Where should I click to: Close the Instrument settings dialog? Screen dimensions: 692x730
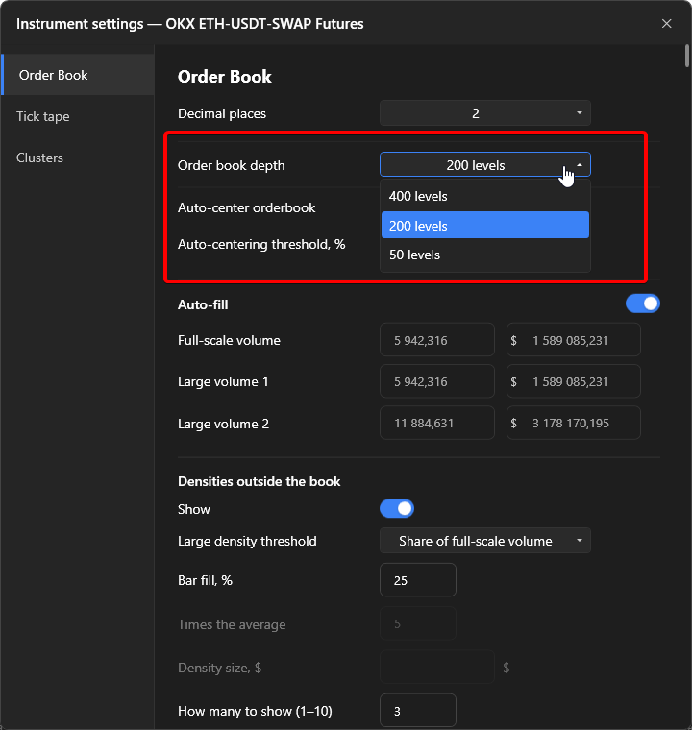pos(666,24)
